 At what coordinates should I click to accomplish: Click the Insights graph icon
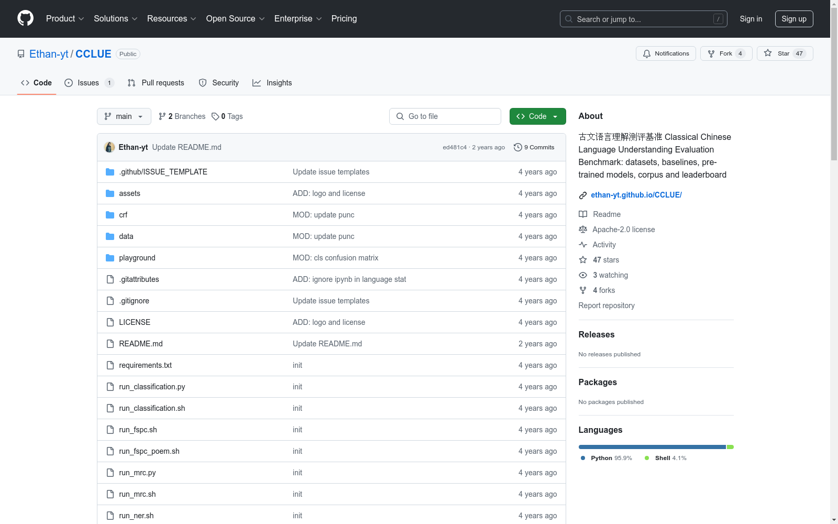point(257,83)
